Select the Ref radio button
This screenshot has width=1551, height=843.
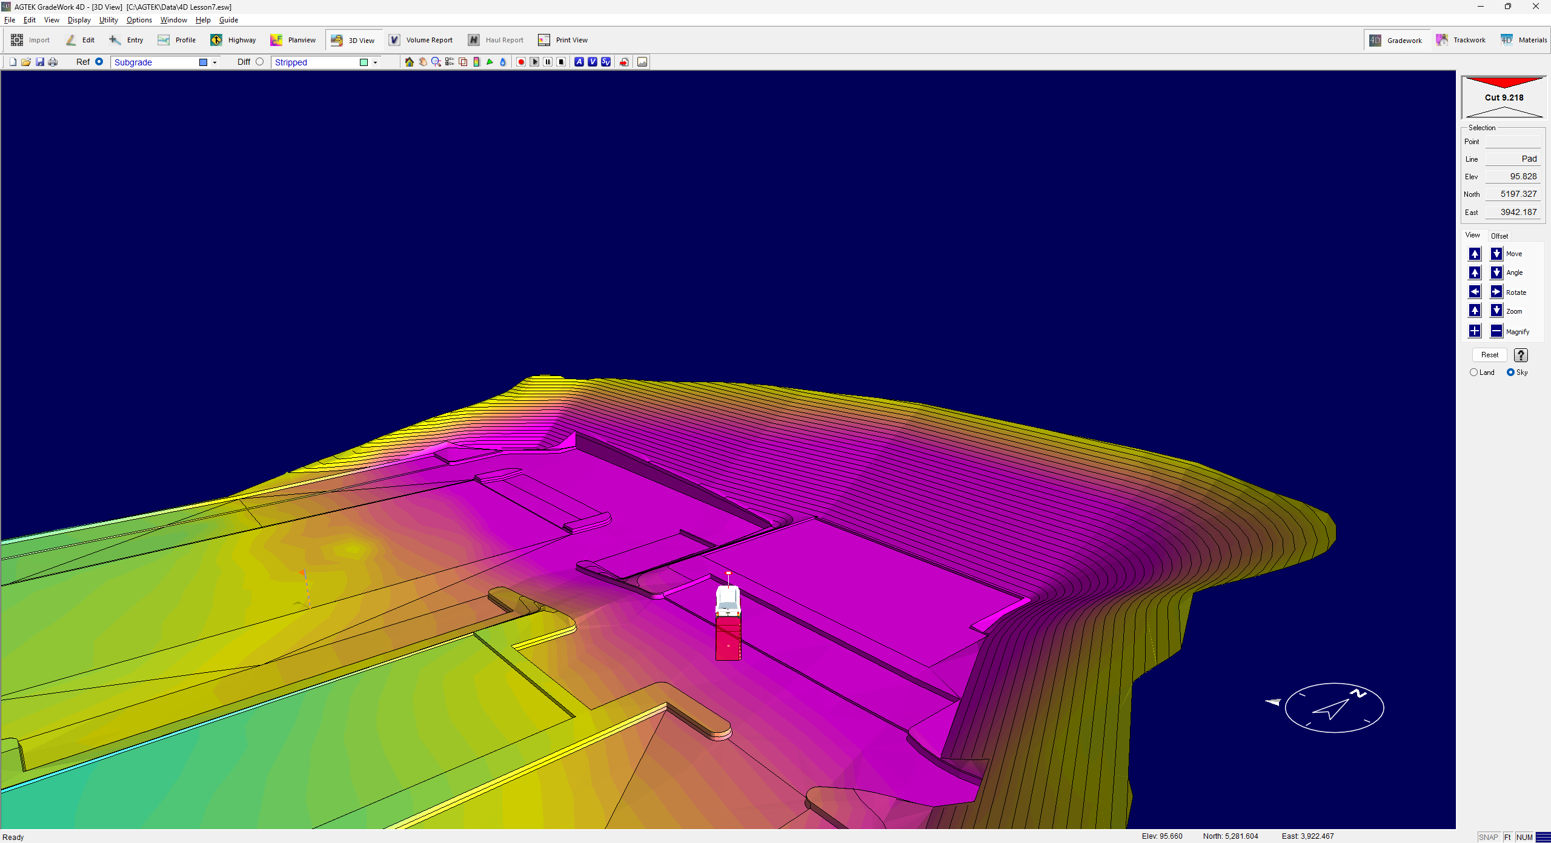click(x=99, y=62)
